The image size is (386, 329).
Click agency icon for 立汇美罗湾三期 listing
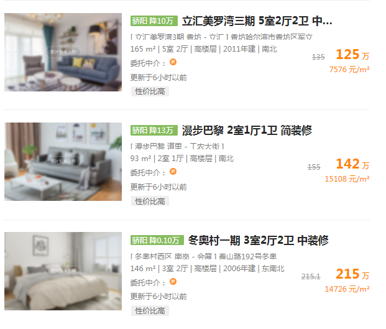(173, 62)
